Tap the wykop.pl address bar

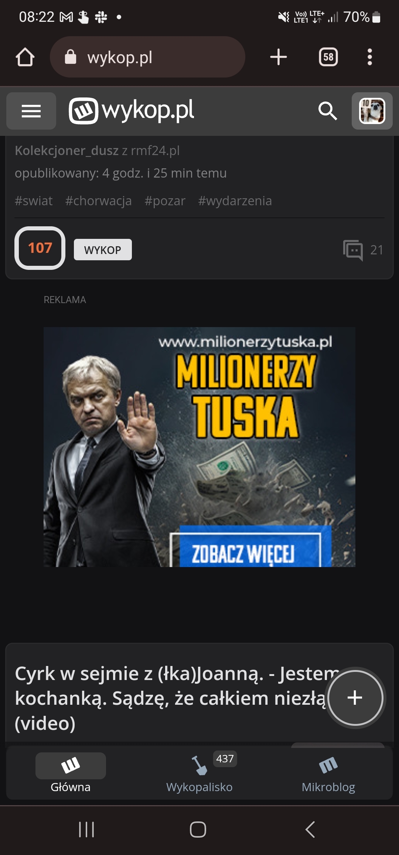pos(147,57)
